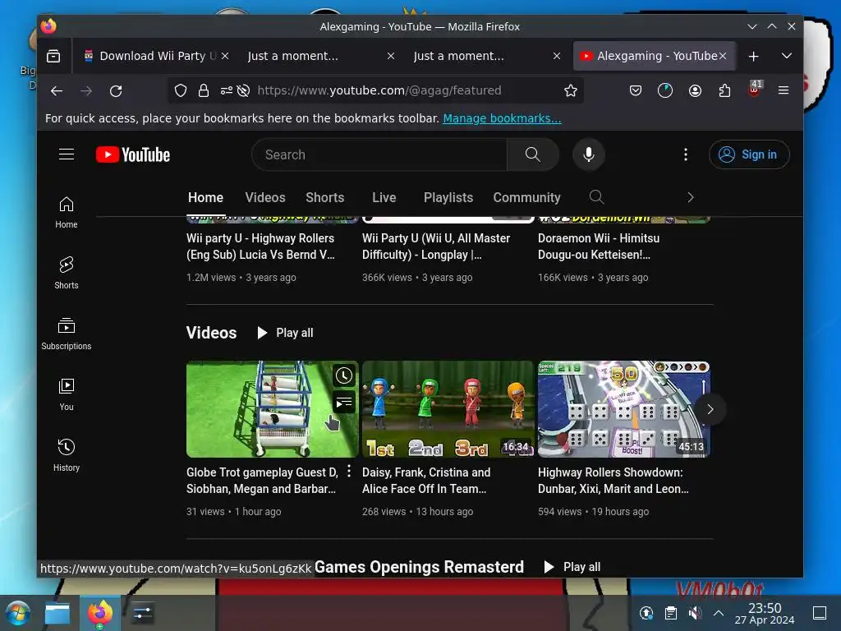This screenshot has height=631, width=841.
Task: Open Subscriptions in the sidebar
Action: click(x=67, y=334)
